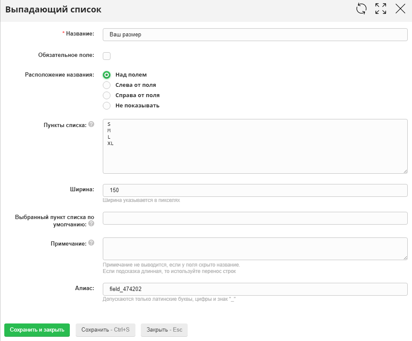Click the Ширина input with value 150
The height and width of the screenshot is (341, 412).
(x=255, y=190)
